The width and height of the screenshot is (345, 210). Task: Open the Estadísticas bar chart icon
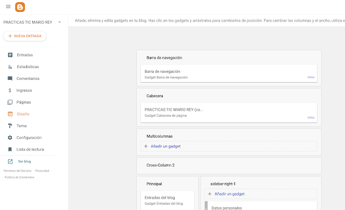tap(10, 67)
